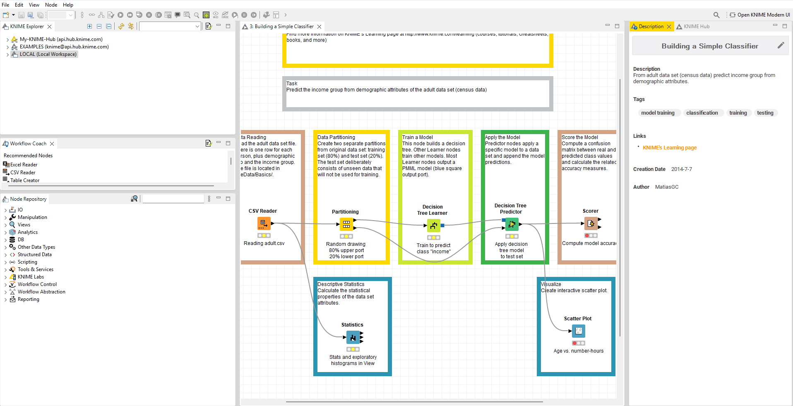793x406 pixels.
Task: Open the File menu
Action: tap(5, 5)
